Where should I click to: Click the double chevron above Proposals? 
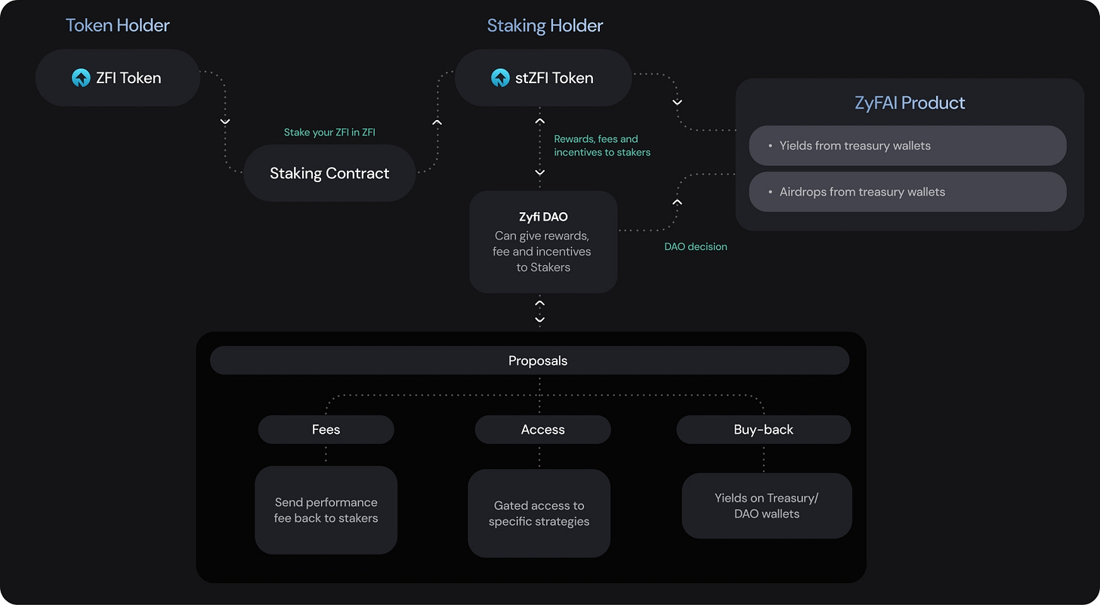tap(539, 311)
